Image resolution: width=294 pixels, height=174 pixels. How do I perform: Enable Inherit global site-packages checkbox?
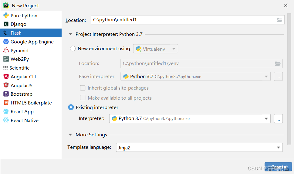click(x=83, y=88)
